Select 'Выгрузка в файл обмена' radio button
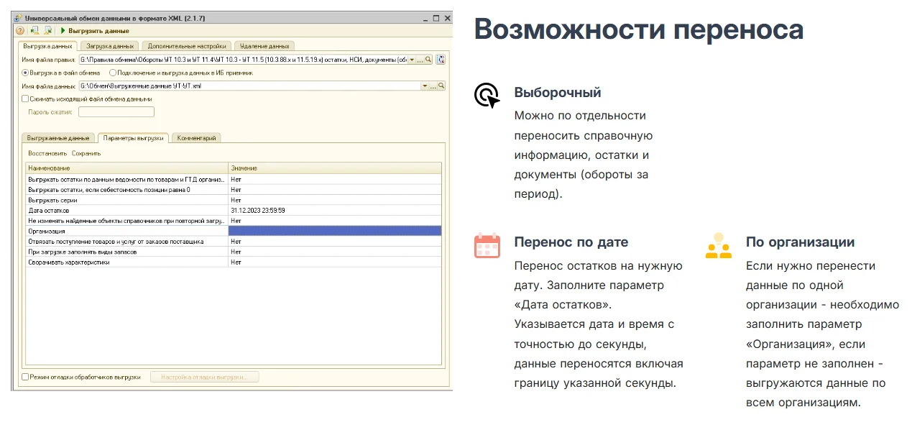912x430 pixels. point(25,73)
